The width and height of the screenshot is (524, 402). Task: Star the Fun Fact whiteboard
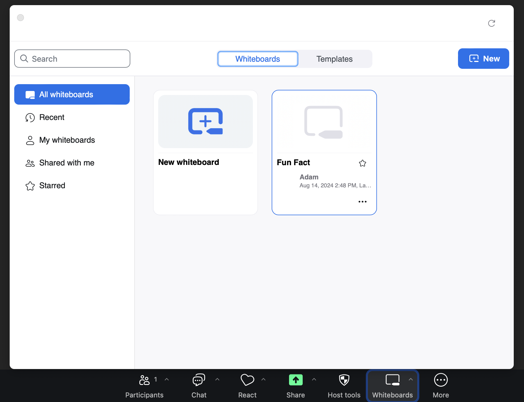tap(362, 163)
